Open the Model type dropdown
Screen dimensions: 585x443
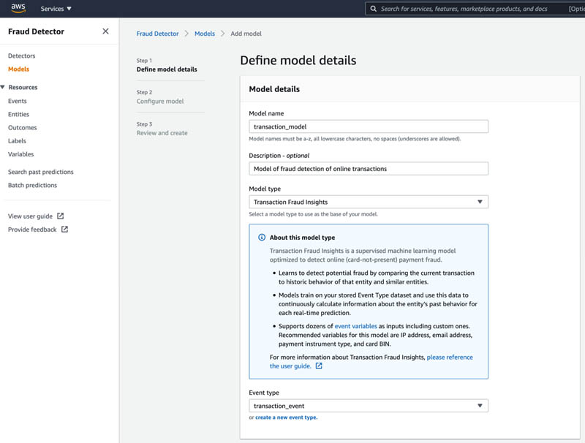(369, 202)
